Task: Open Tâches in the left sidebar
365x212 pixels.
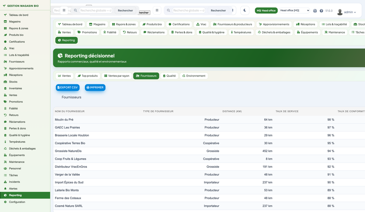Action: pos(25,175)
